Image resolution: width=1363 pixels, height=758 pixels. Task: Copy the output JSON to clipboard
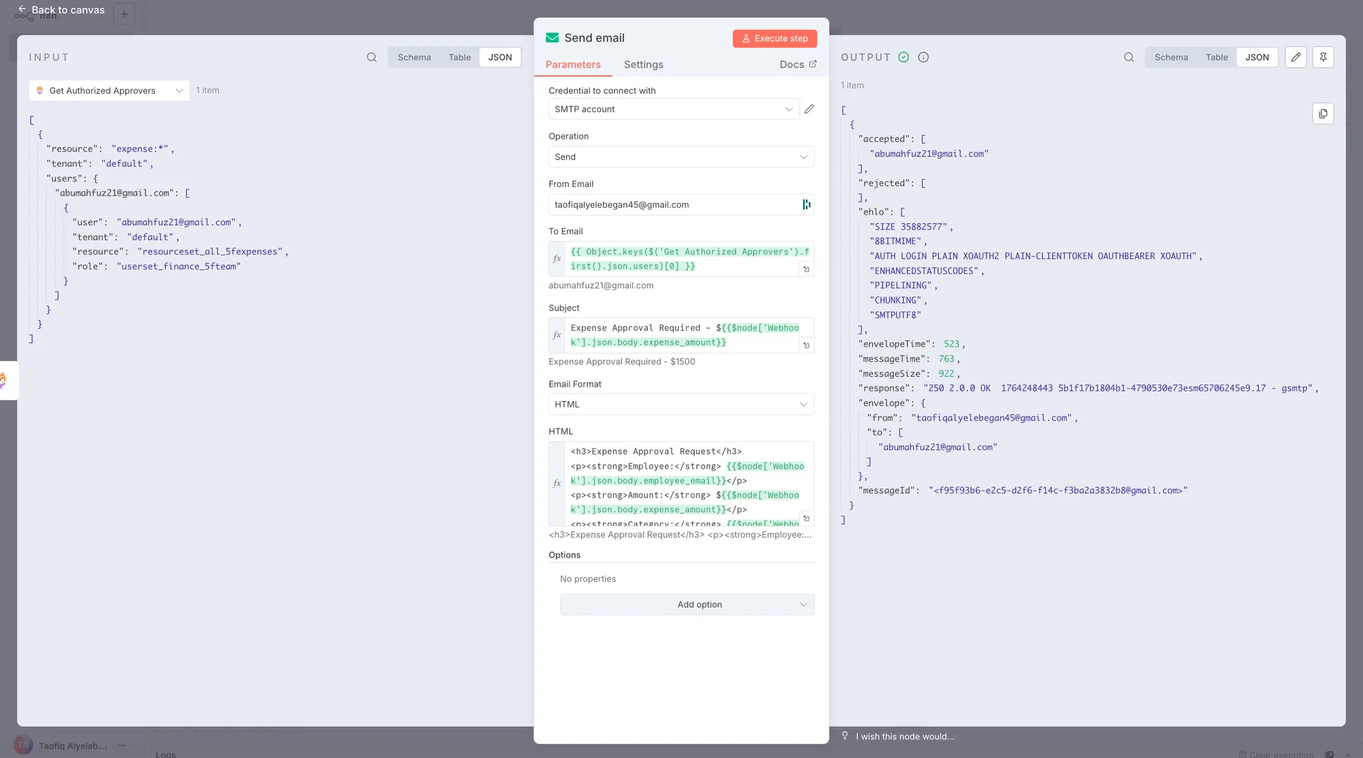1323,114
